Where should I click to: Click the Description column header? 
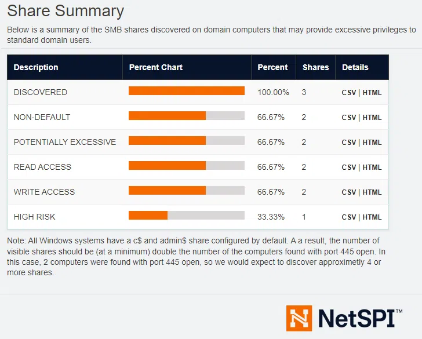coord(36,67)
